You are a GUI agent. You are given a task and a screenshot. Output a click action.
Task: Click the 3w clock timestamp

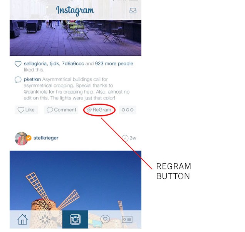coord(129,138)
